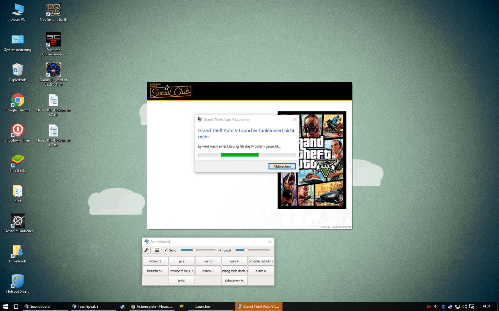Open Neo Empire Earth shortcut

[x=53, y=12]
